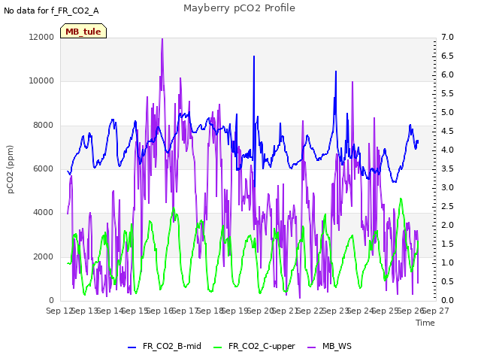Click the chart title Mayberry pCO2 Profile
The width and height of the screenshot is (481, 361).
[239, 8]
